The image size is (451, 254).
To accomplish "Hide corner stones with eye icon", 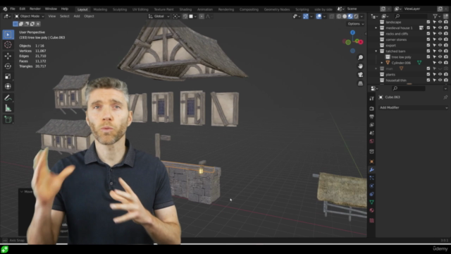I will click(x=440, y=40).
